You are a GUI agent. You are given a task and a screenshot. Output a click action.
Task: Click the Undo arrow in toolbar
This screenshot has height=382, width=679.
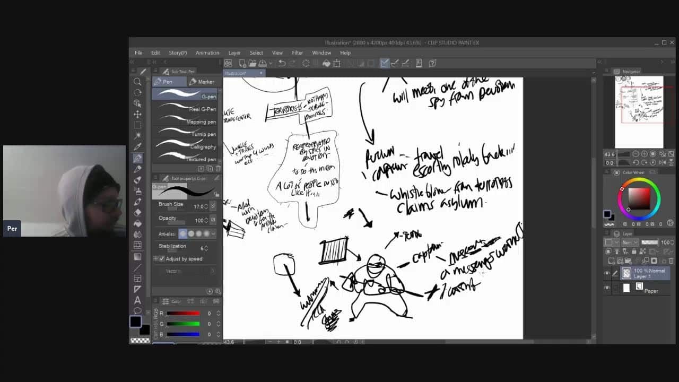click(x=282, y=63)
